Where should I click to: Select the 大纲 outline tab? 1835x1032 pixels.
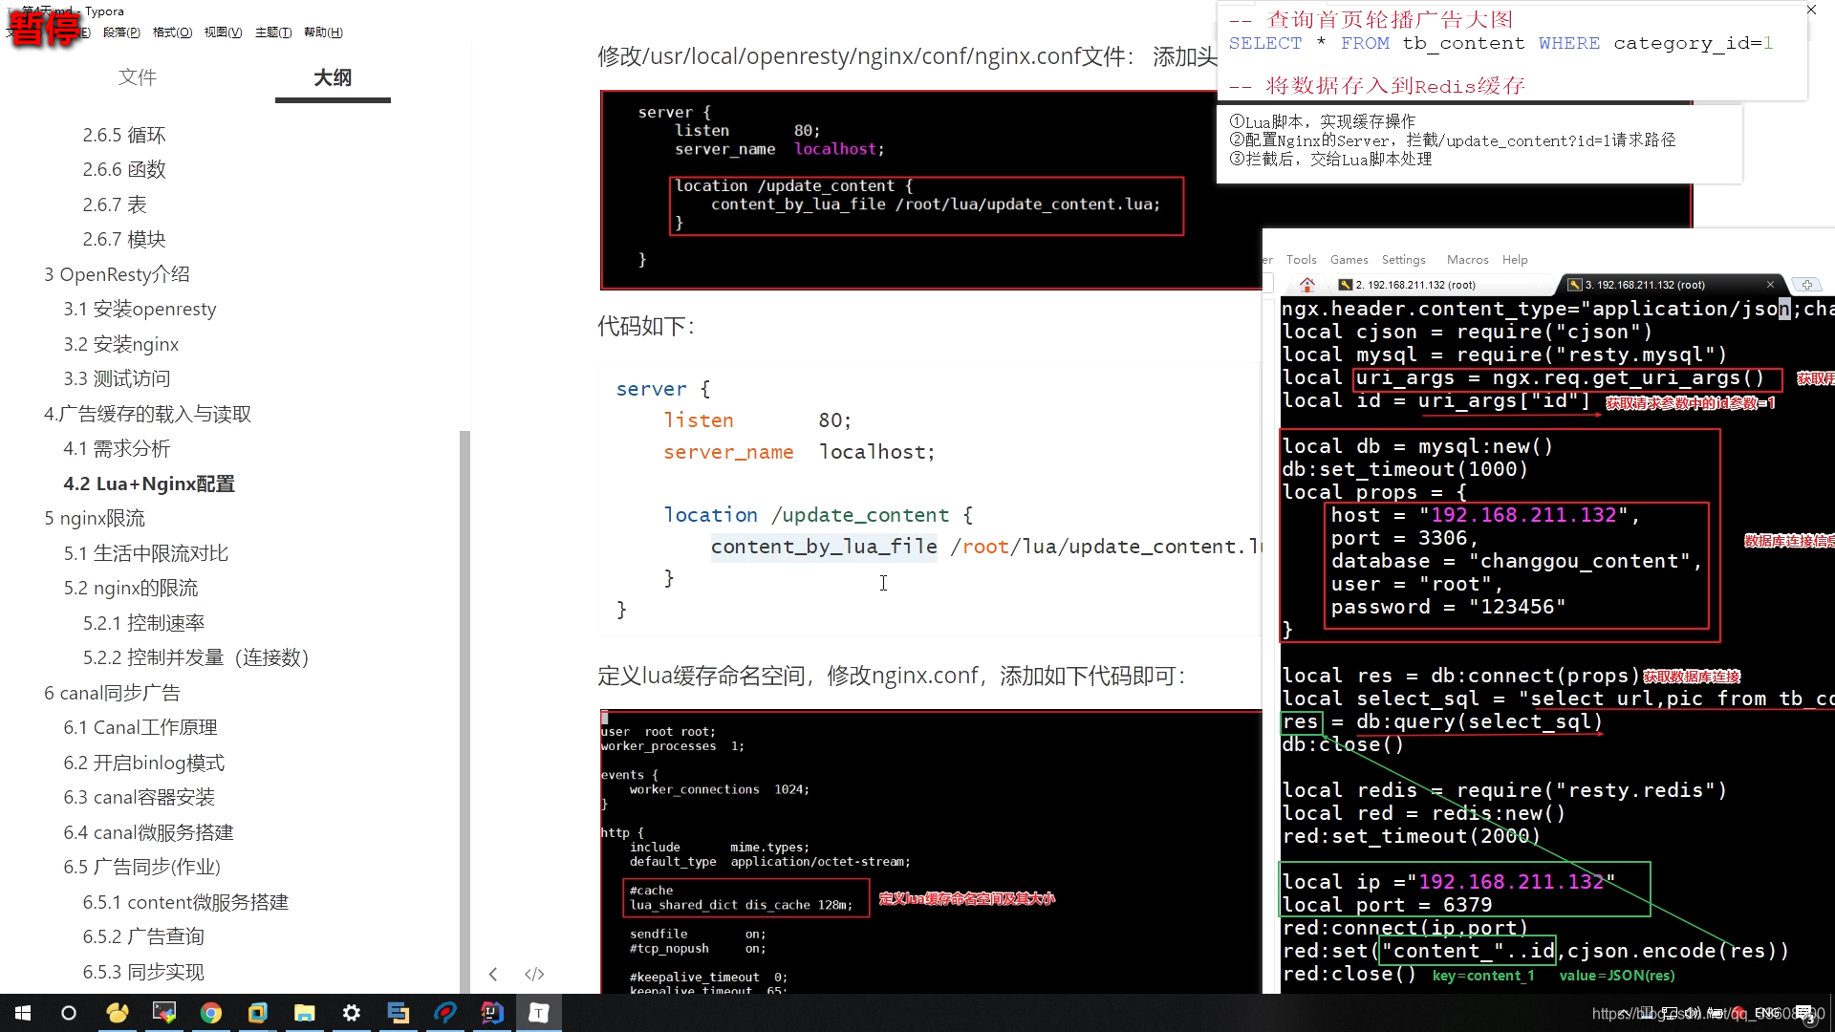[x=333, y=77]
